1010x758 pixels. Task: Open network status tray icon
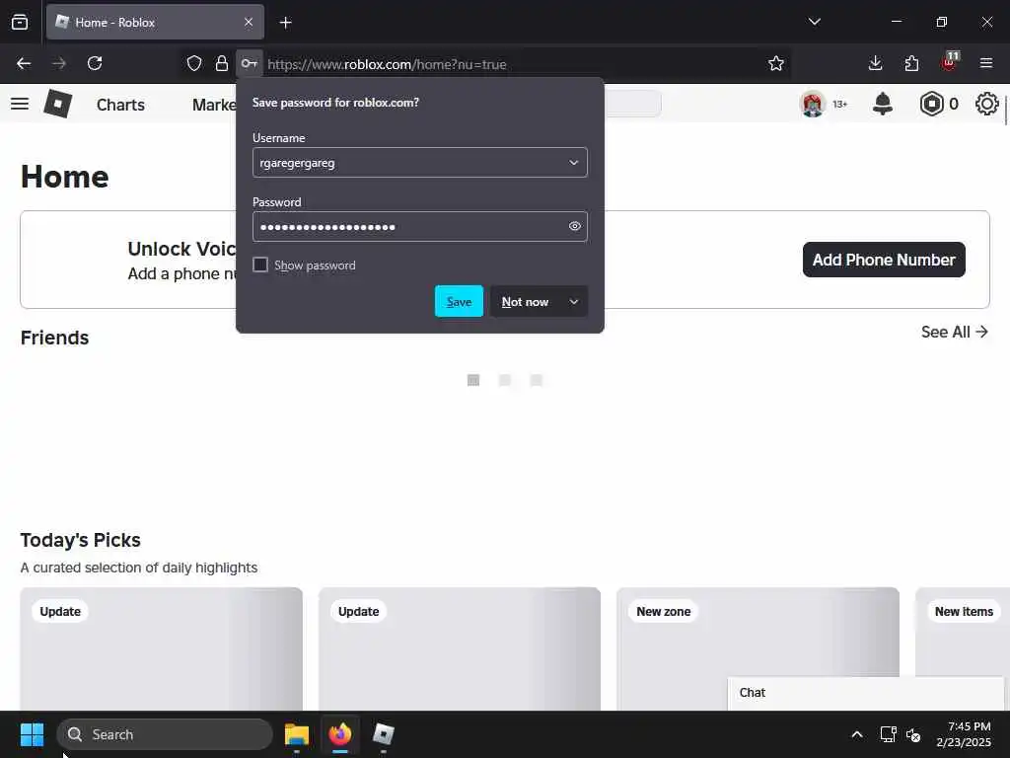[889, 734]
